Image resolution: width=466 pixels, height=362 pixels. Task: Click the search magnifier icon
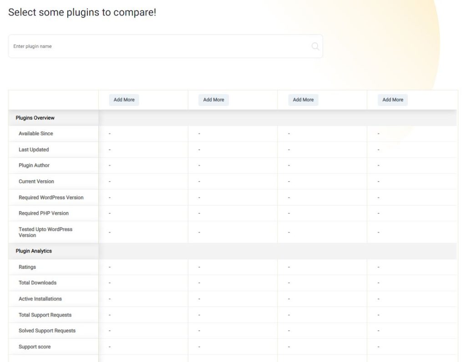pos(315,46)
